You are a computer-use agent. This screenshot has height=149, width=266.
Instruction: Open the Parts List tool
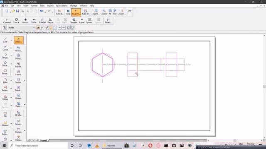[x=18, y=105]
